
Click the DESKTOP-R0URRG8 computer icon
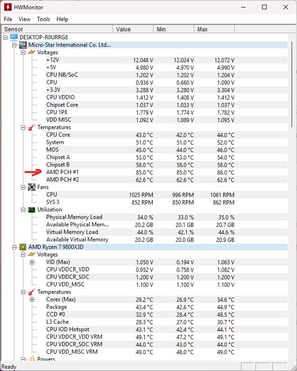(14, 37)
